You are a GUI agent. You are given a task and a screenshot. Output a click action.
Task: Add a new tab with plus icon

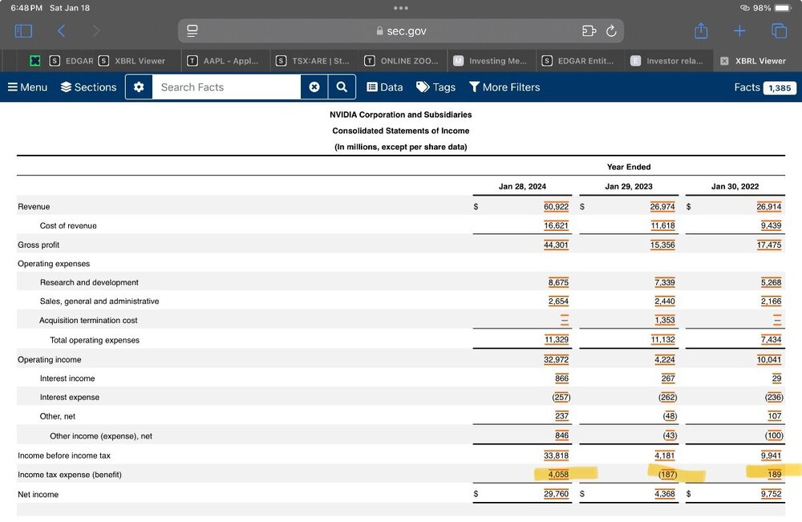pos(739,31)
